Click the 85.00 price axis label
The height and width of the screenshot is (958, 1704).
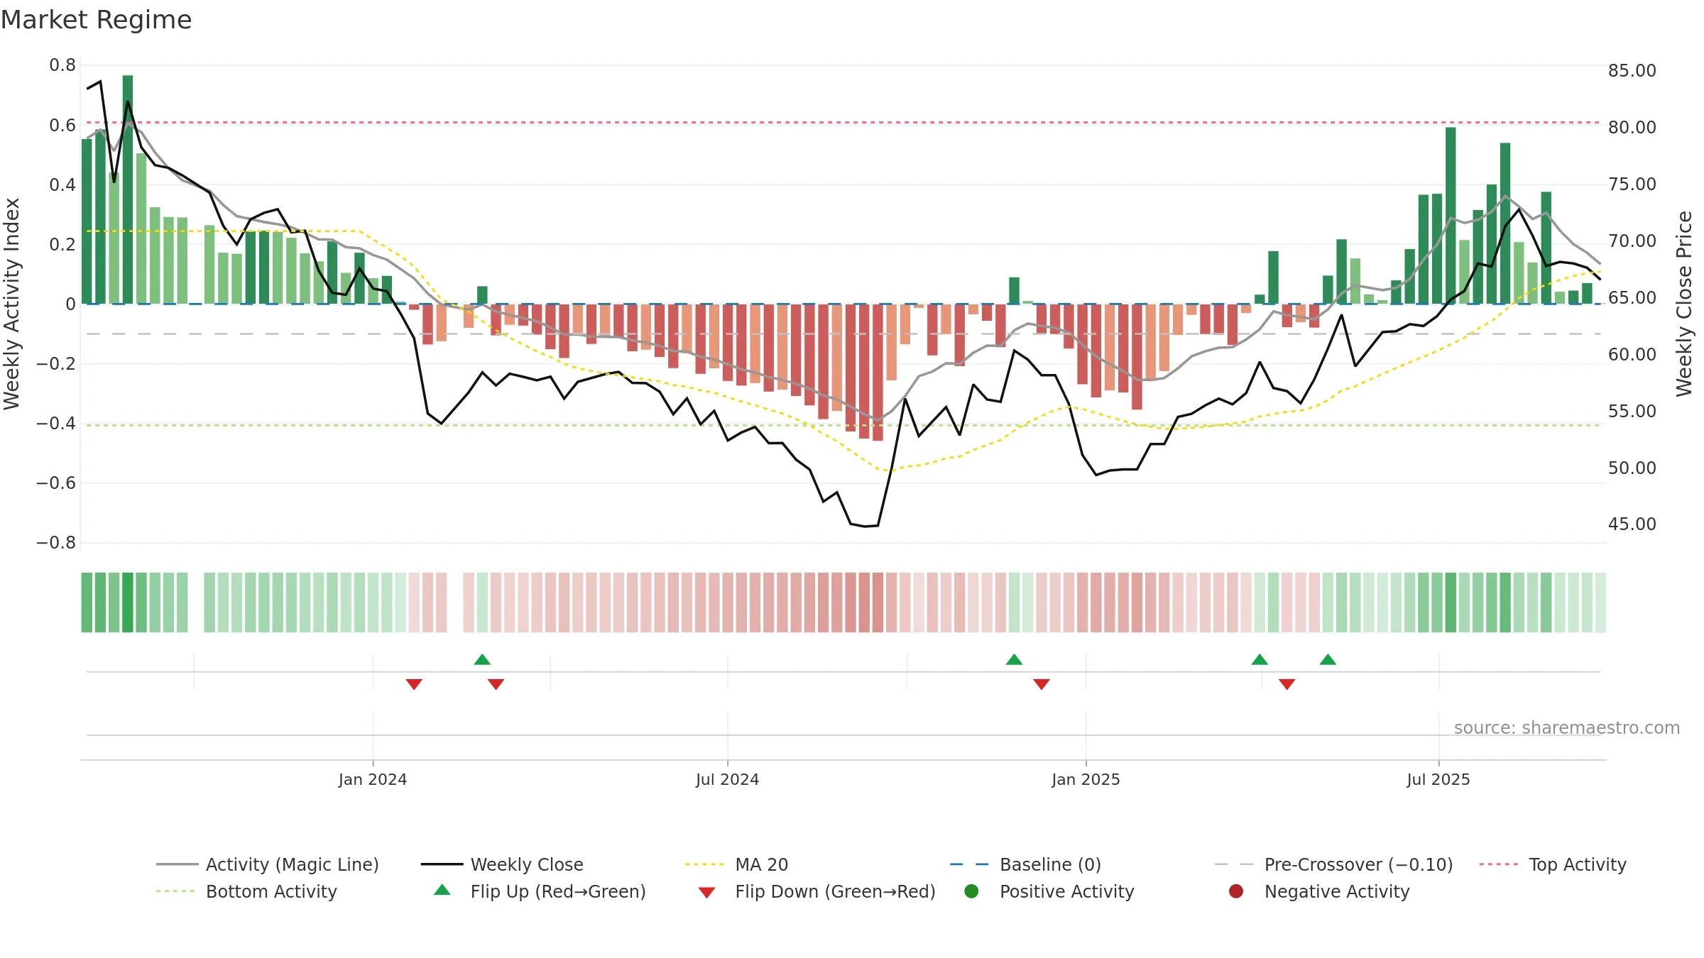[1632, 71]
